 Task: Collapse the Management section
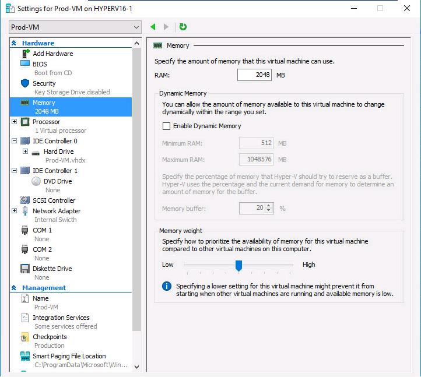[x=14, y=288]
